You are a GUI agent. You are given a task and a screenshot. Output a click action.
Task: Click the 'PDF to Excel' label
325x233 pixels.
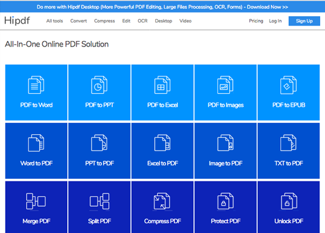tap(163, 105)
